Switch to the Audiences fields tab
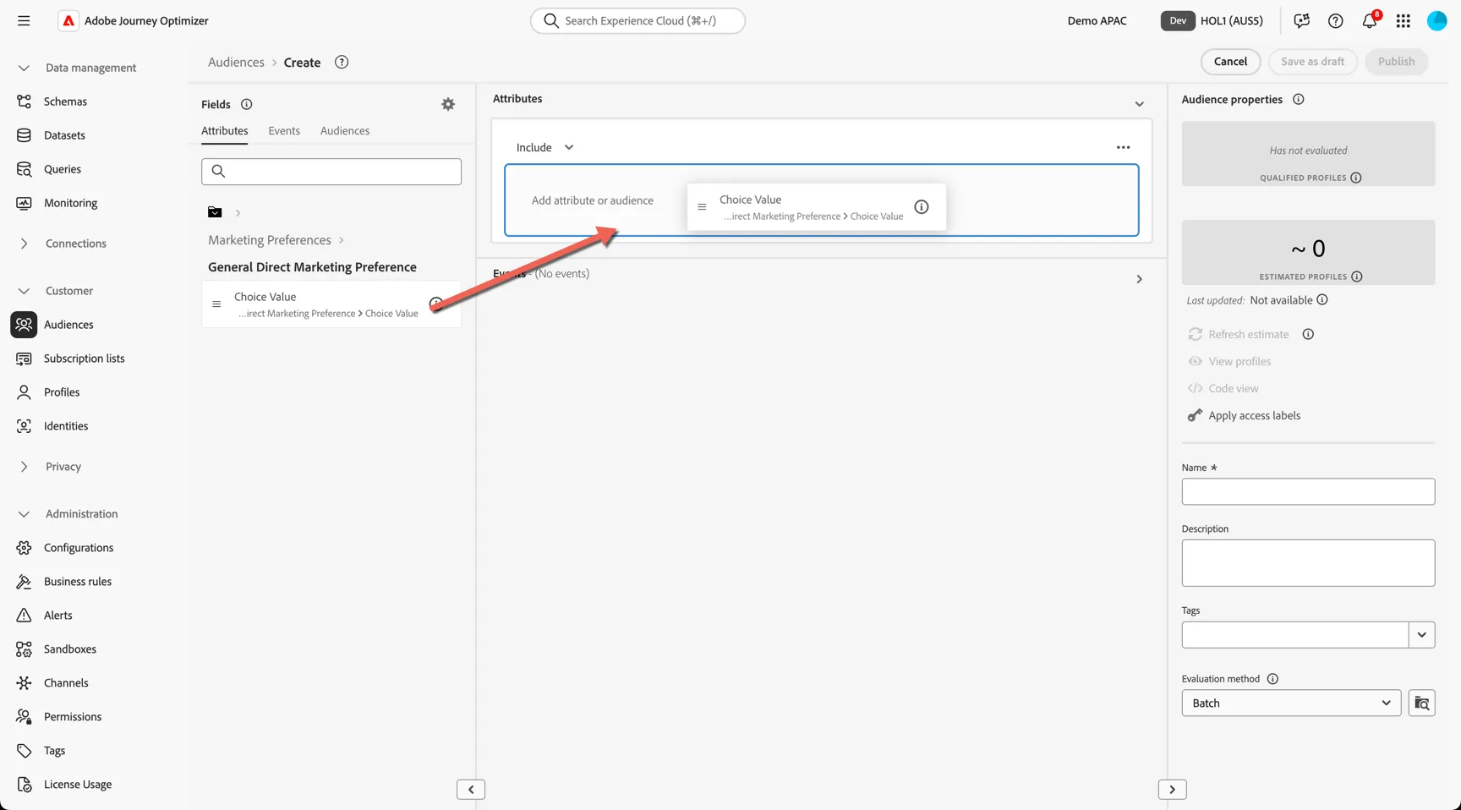The width and height of the screenshot is (1461, 810). pos(345,130)
